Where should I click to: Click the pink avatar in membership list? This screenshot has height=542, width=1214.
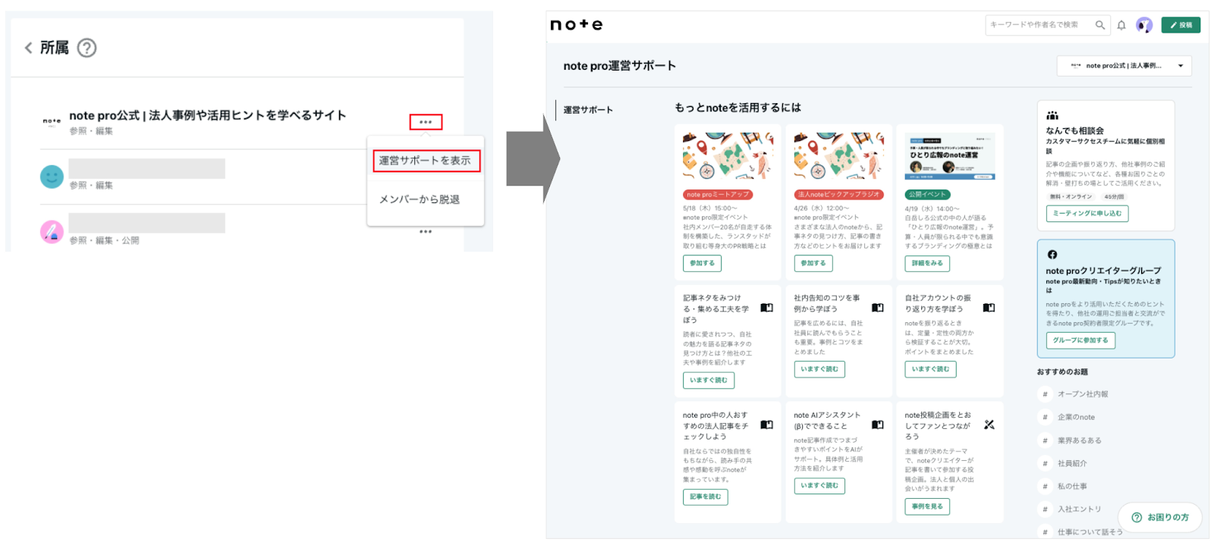52,231
